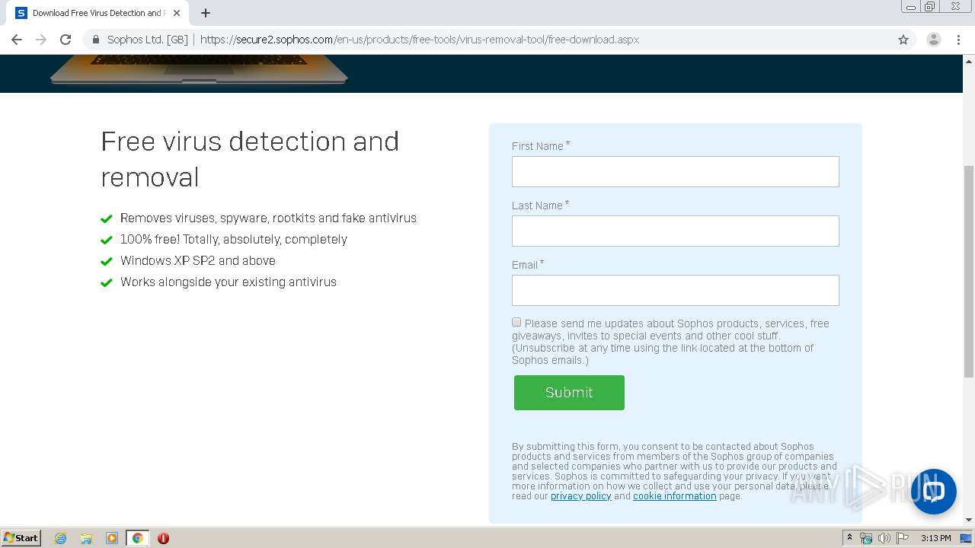Viewport: 975px width, 548px height.
Task: Open a new browser tab
Action: tap(206, 13)
